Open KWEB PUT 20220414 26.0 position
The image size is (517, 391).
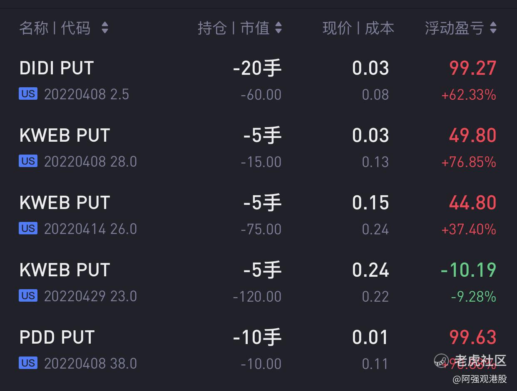click(258, 215)
